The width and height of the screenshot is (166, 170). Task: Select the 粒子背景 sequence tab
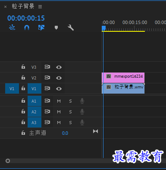pos(23,6)
